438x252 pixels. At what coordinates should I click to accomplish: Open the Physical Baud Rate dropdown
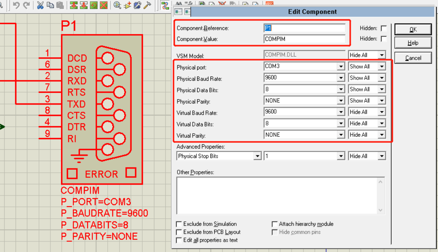tap(341, 78)
